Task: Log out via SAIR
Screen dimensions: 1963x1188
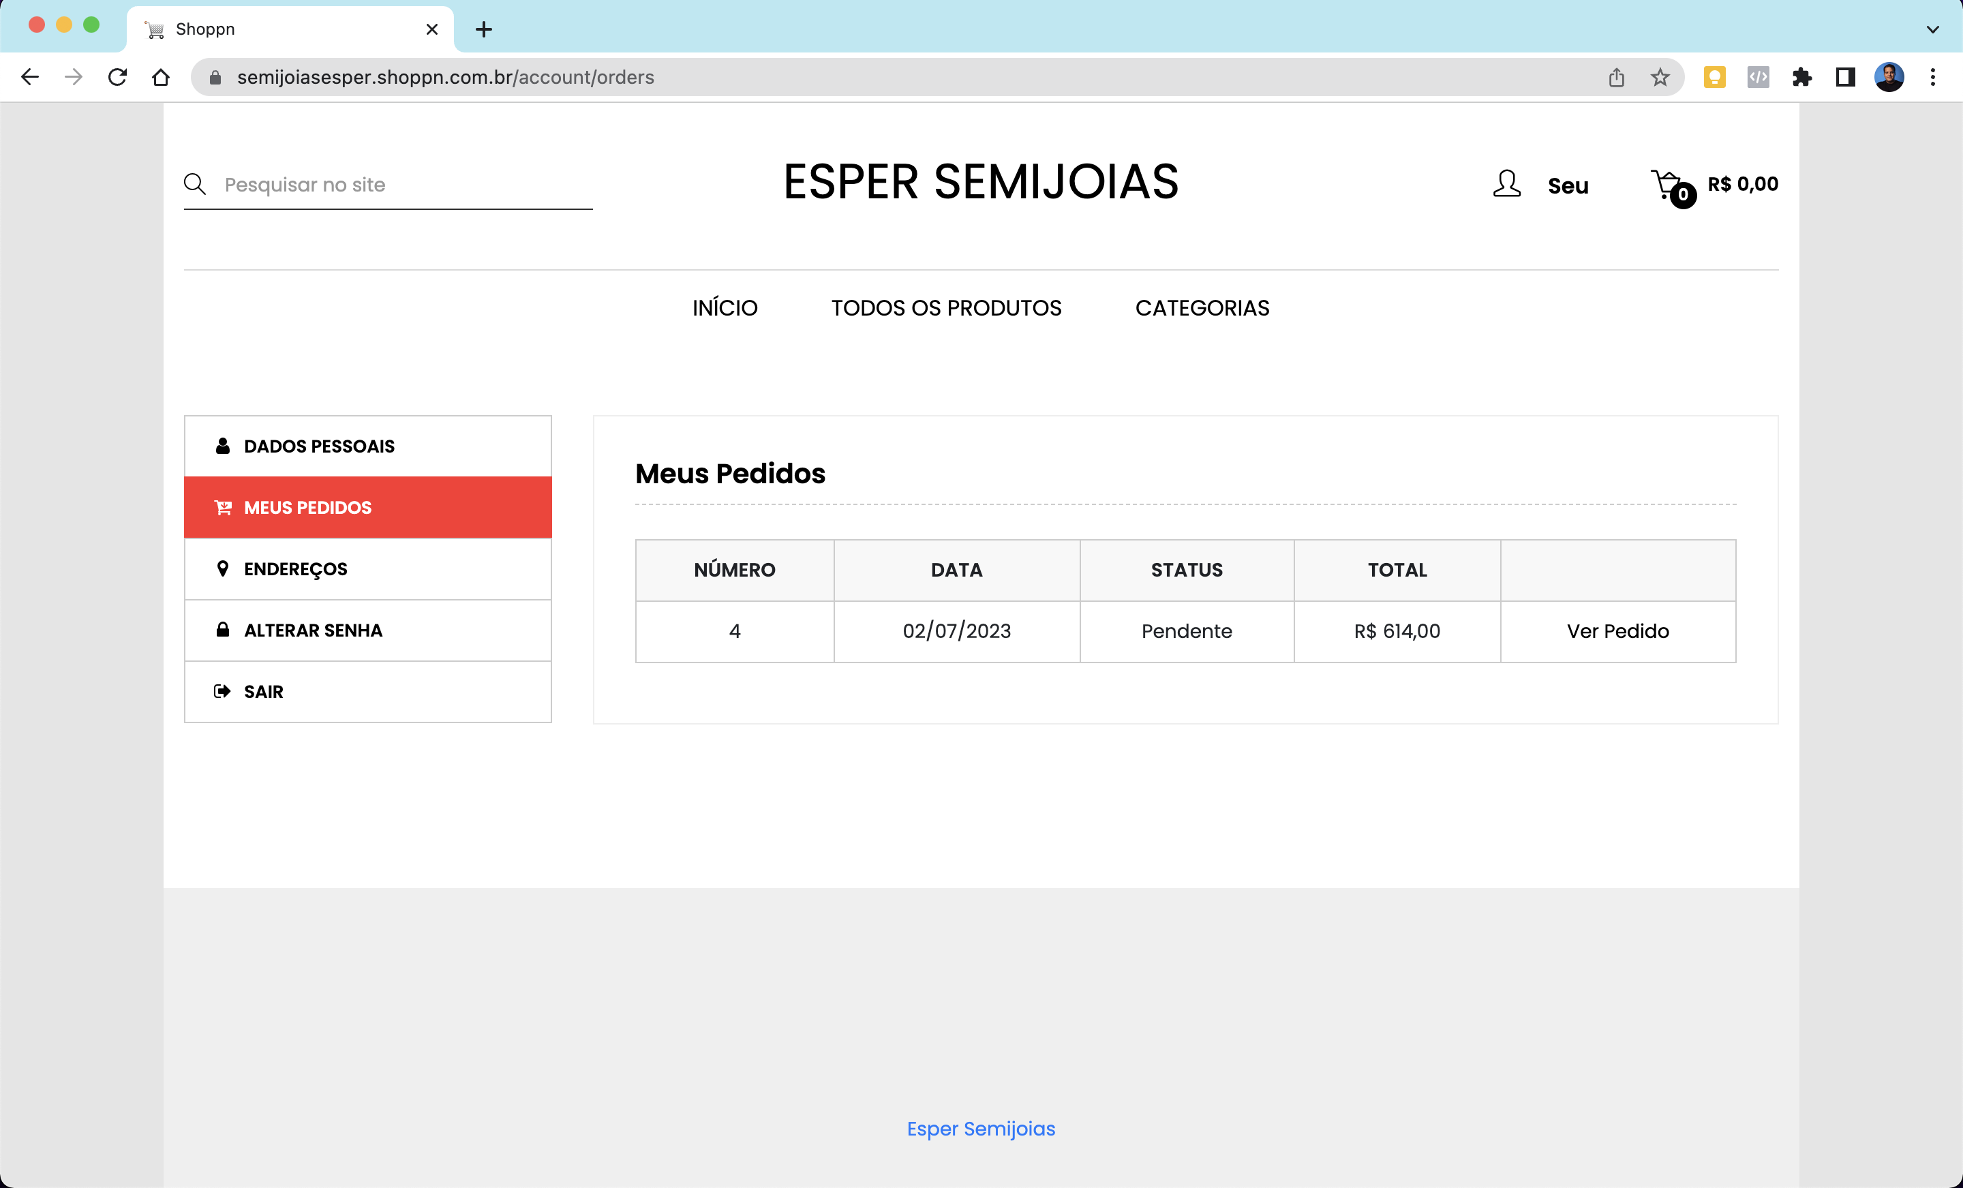Action: point(368,692)
